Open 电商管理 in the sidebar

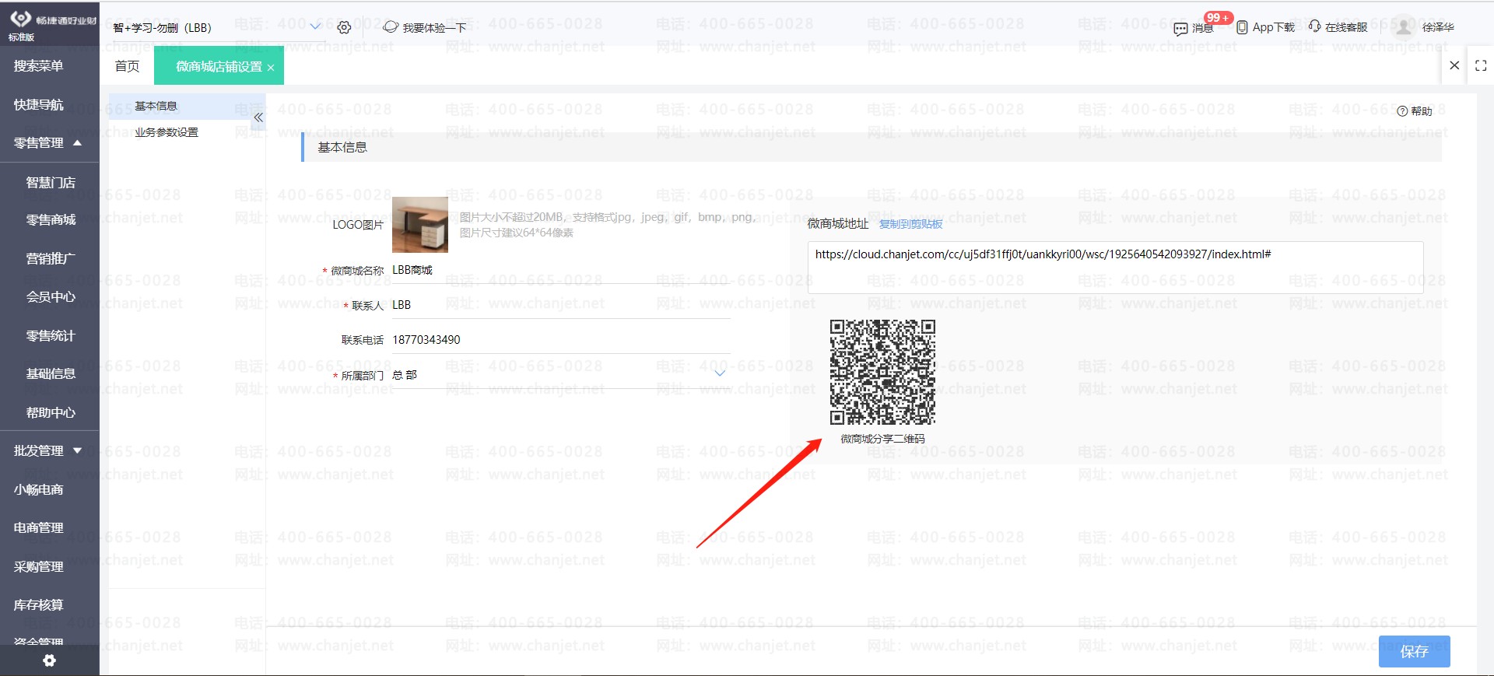(38, 527)
